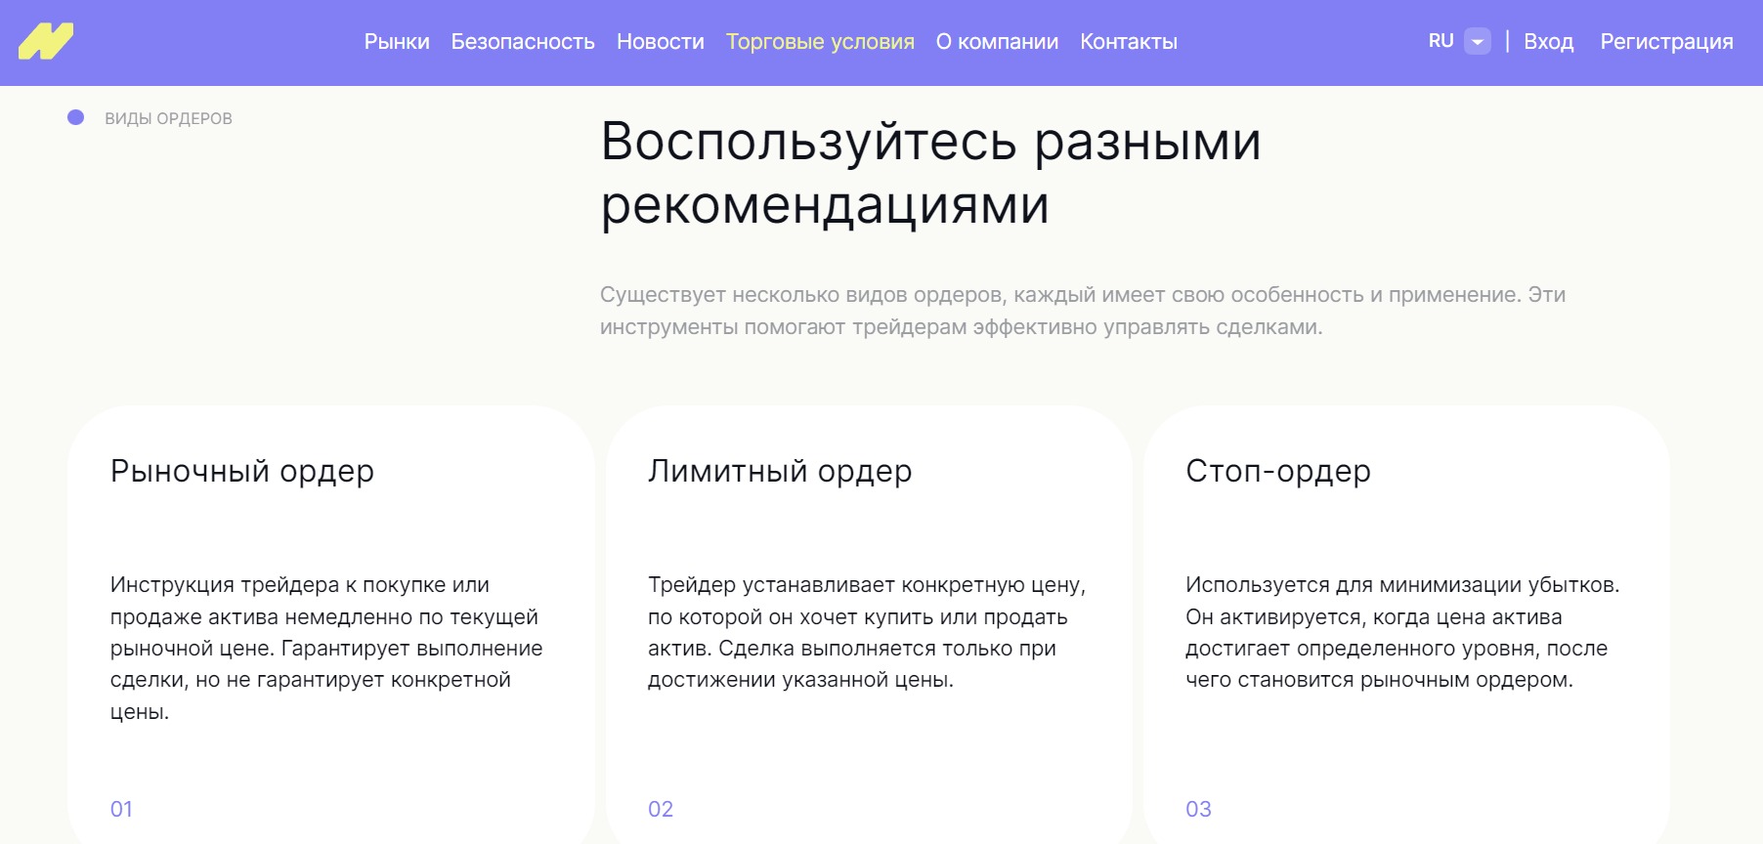Viewport: 1763px width, 844px height.
Task: Select the Стоп-ордер card title
Action: tap(1278, 471)
